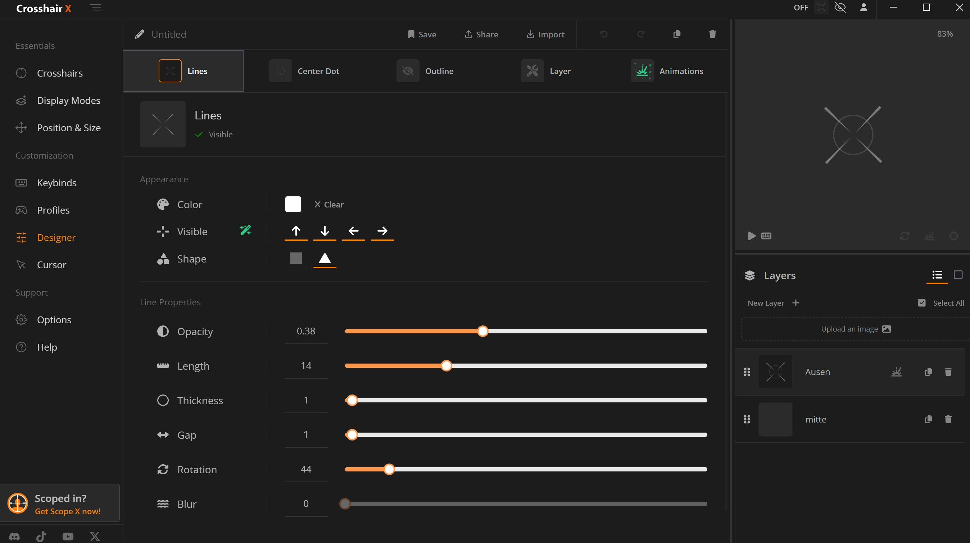This screenshot has width=970, height=543.
Task: Click the preview crosshair target icon
Action: pos(954,236)
